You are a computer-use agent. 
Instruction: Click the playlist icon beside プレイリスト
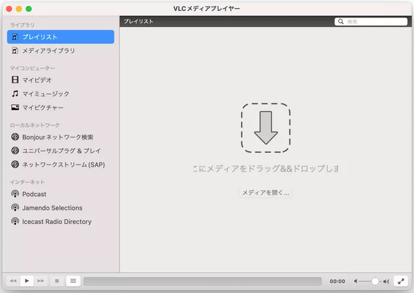15,37
